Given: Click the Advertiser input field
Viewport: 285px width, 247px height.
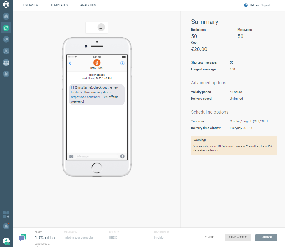Looking at the screenshot, I should pyautogui.click(x=171, y=238).
